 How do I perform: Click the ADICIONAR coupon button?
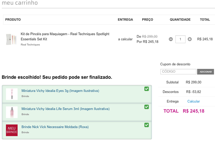pos(205,72)
